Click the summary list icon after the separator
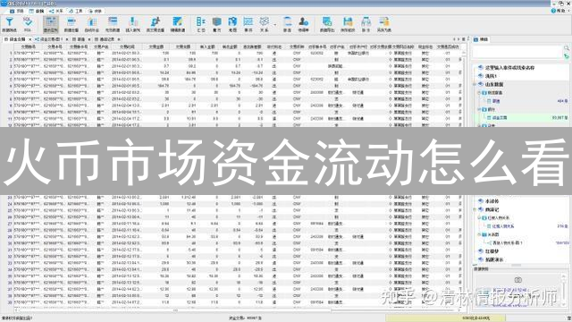 [x=201, y=24]
